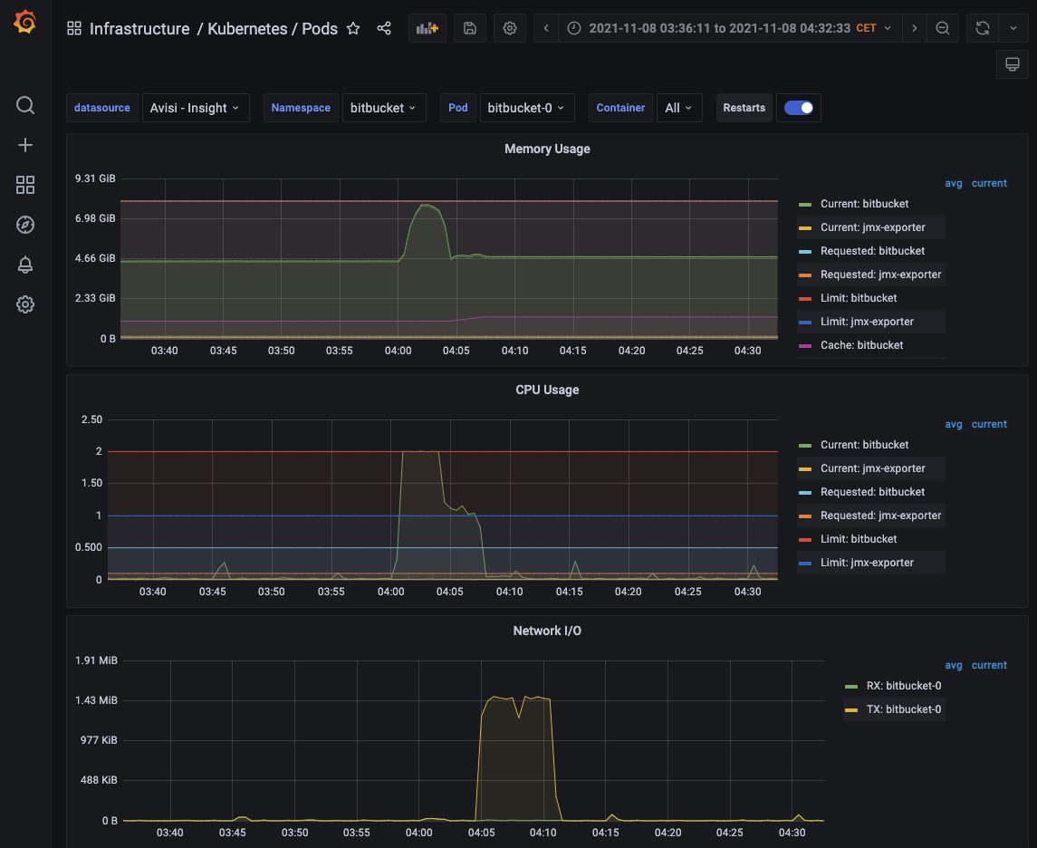Toggle Requested: jmx-exporter series in CPU legend
Screen dimensions: 1037x848
(880, 515)
